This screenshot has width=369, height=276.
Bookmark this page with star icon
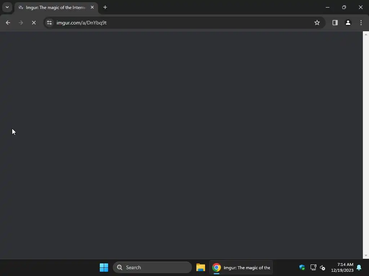[317, 23]
